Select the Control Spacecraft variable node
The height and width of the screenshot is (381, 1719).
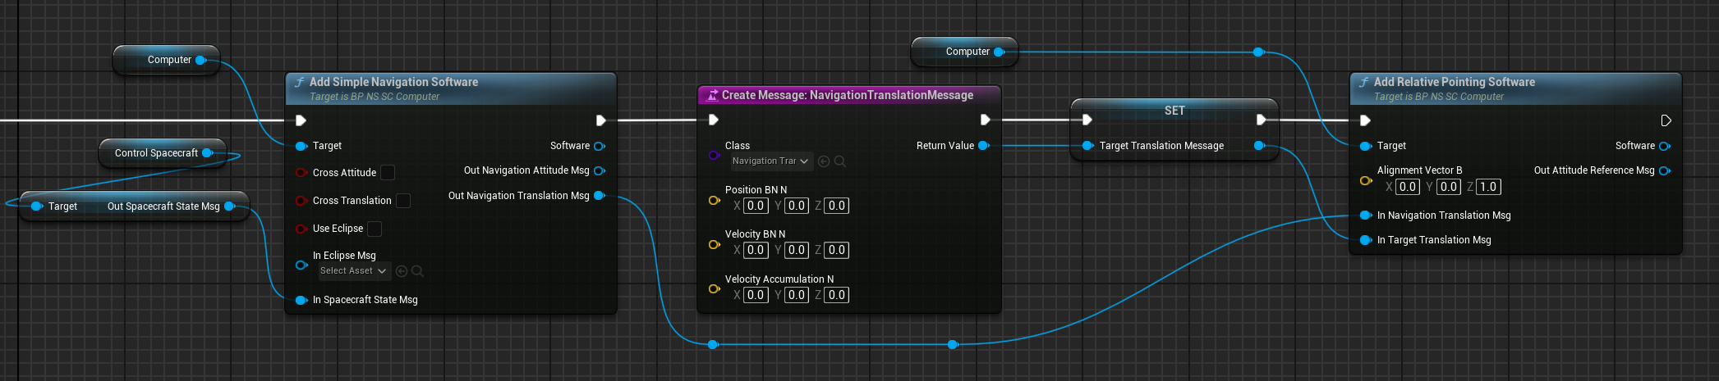point(156,153)
